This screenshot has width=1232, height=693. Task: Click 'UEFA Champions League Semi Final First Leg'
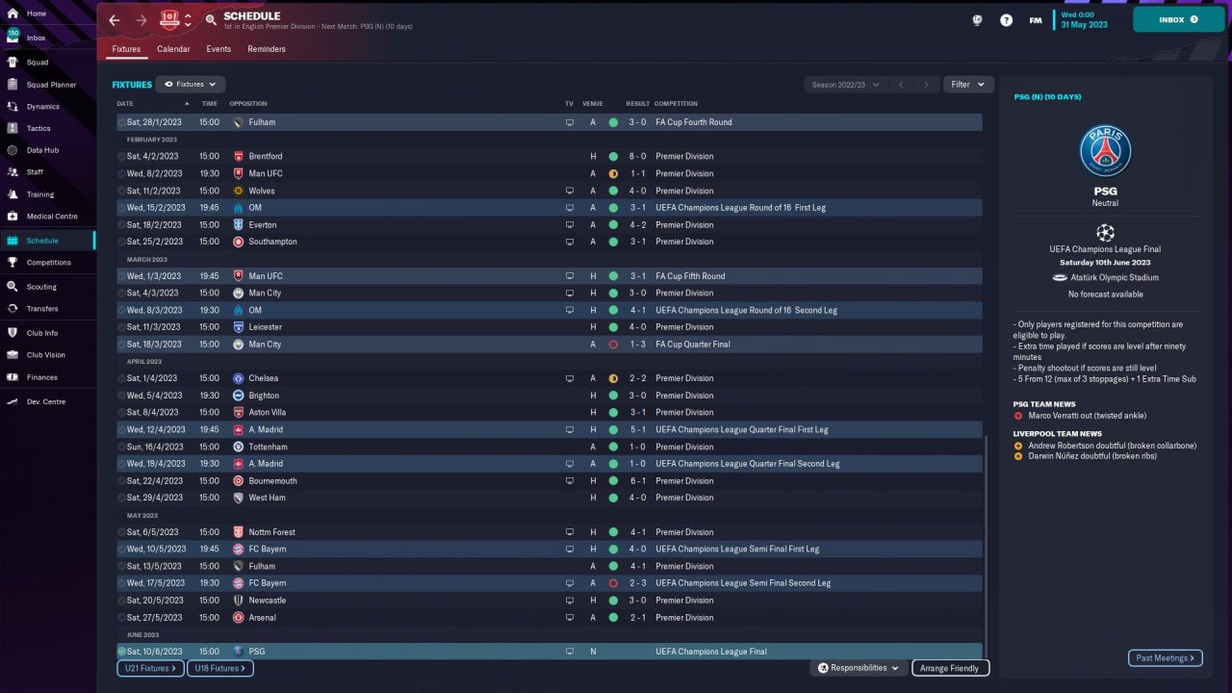737,550
